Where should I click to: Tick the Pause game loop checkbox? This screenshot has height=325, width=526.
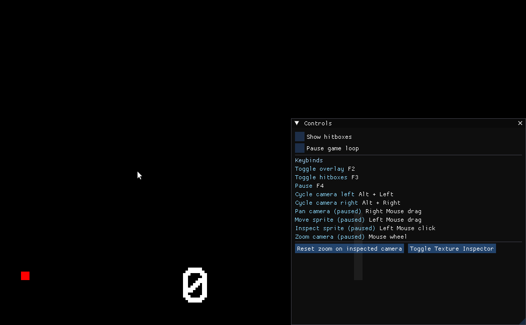pyautogui.click(x=299, y=148)
